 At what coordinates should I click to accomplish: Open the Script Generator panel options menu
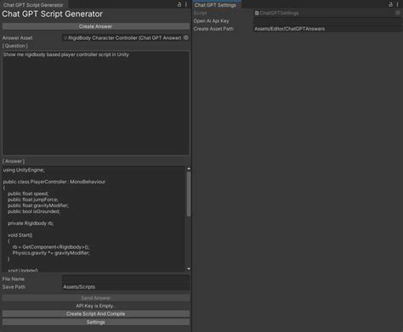click(186, 4)
